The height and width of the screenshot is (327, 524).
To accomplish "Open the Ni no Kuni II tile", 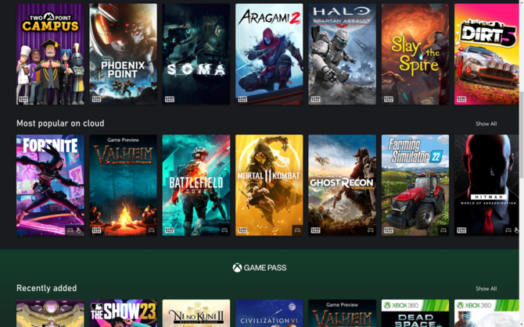I will click(x=196, y=313).
